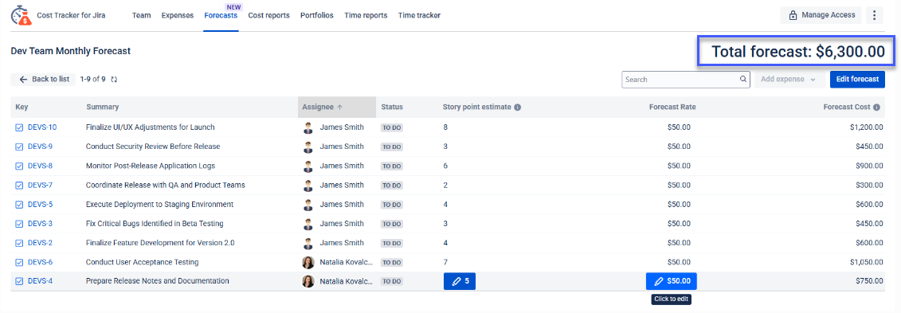
Task: Focus the Search input field
Action: pos(680,80)
